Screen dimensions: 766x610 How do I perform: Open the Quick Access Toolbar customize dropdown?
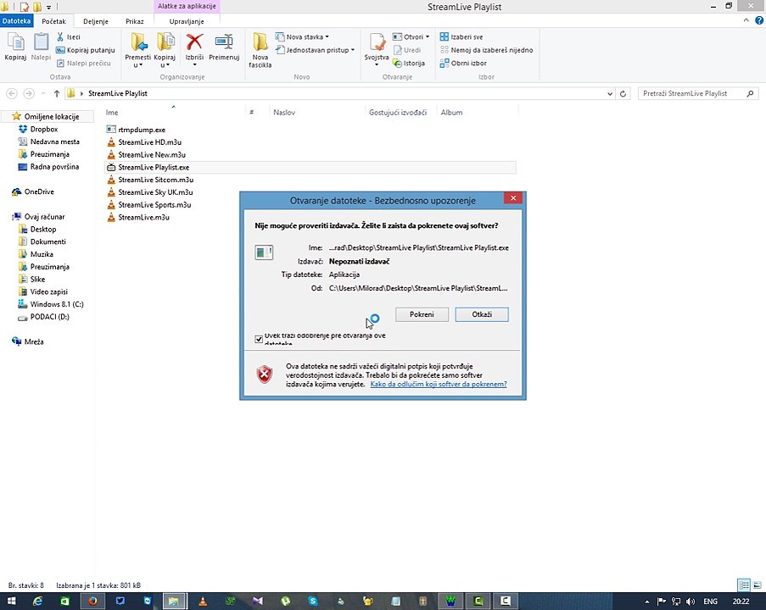(48, 7)
